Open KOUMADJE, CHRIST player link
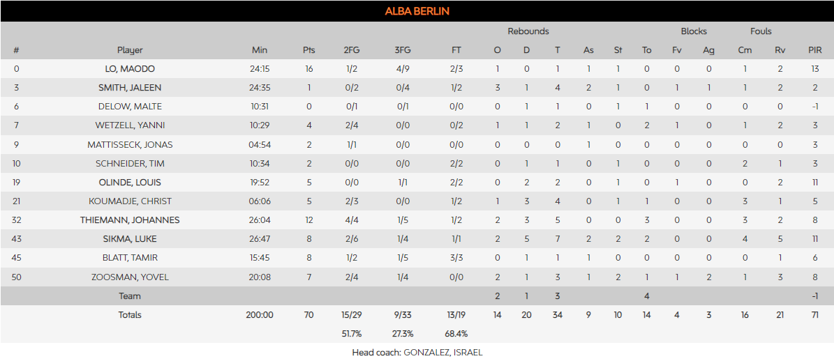This screenshot has width=834, height=361. (130, 201)
